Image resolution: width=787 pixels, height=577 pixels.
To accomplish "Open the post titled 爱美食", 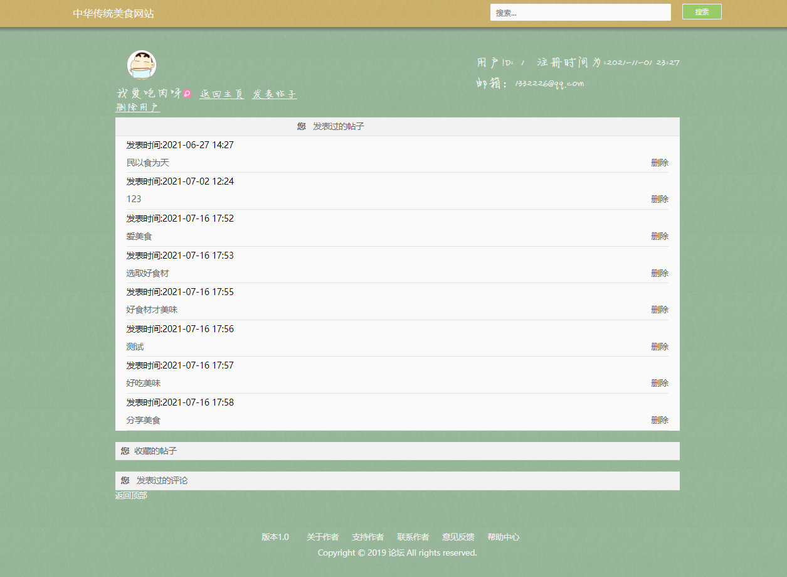I will coord(140,236).
